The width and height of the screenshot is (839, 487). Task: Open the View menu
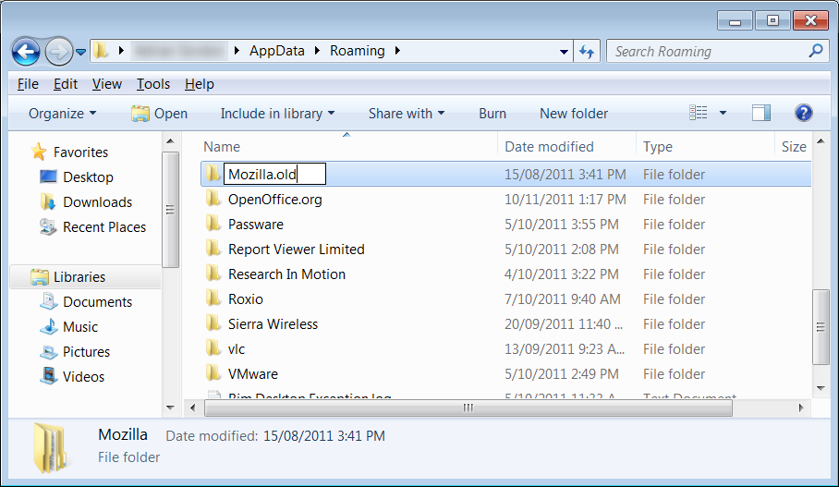[107, 84]
